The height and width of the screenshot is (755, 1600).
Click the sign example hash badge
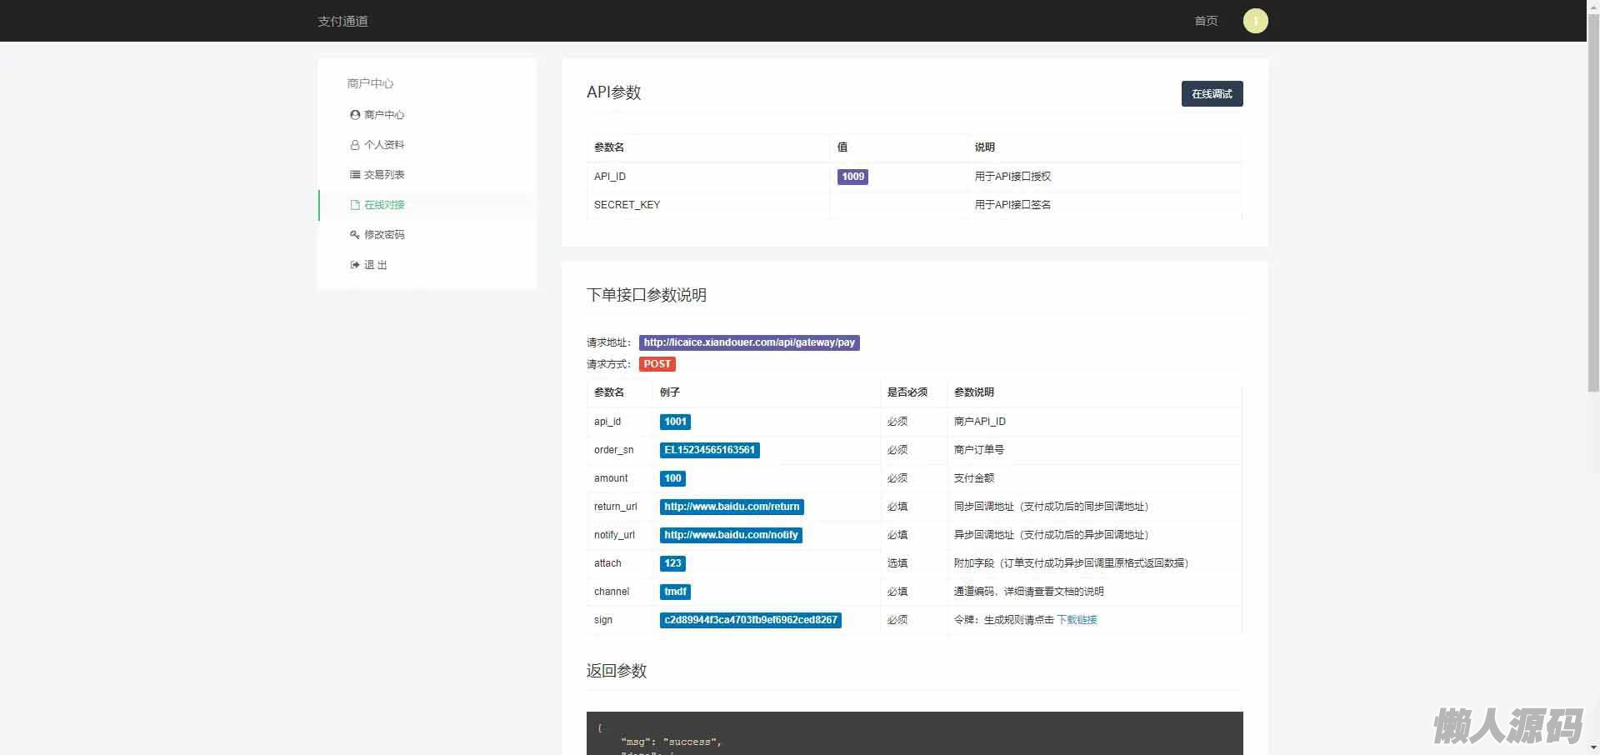point(750,620)
